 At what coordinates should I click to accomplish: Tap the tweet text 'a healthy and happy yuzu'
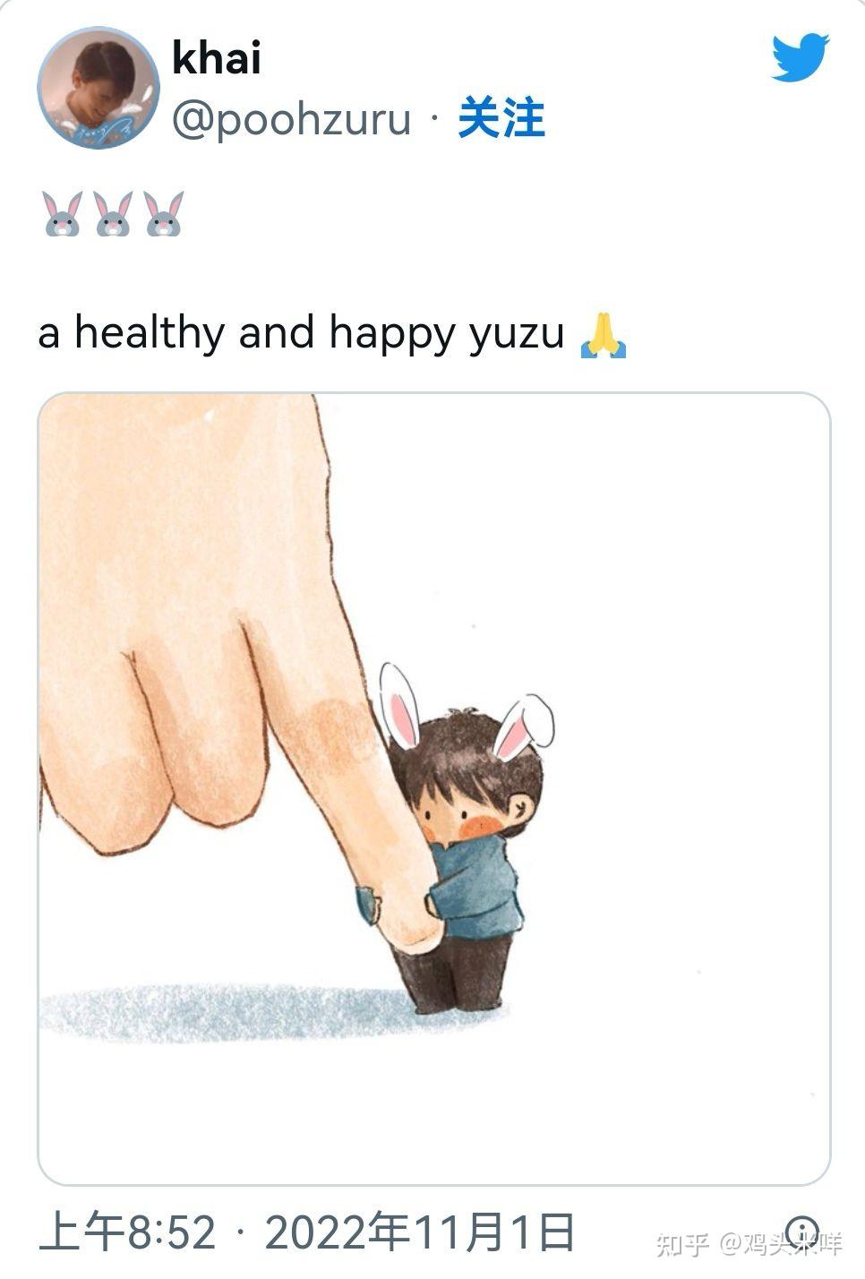[x=302, y=334]
